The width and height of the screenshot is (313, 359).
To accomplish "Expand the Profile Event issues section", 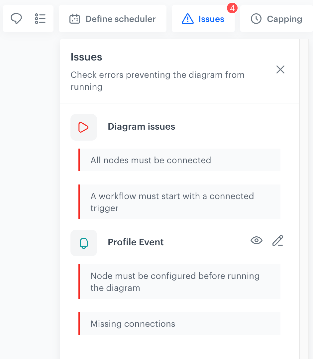I will 136,242.
